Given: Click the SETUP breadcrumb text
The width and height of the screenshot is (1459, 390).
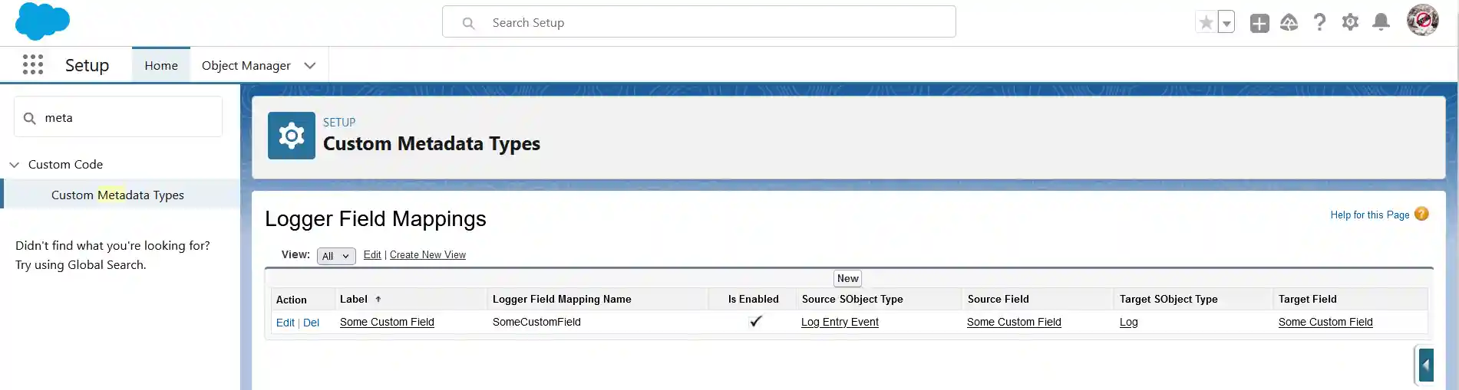Looking at the screenshot, I should click(x=339, y=123).
